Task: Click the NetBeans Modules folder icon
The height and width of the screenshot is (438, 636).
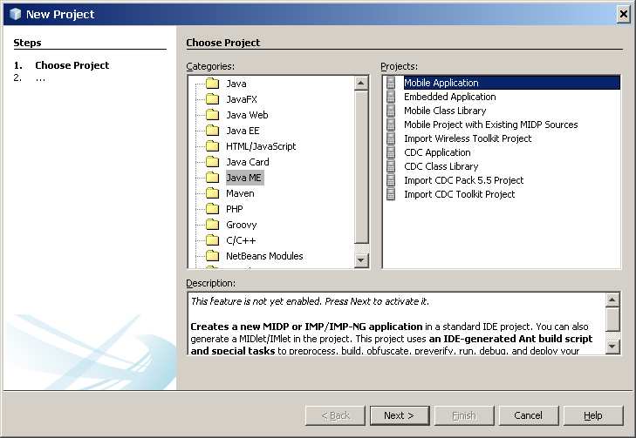Action: point(212,256)
